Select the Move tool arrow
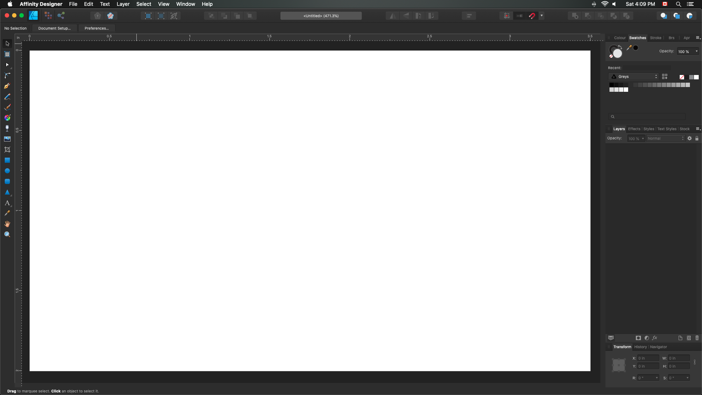This screenshot has width=702, height=395. [x=7, y=44]
